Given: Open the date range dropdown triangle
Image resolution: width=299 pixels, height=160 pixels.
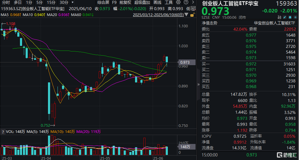Looking at the screenshot, I should pyautogui.click(x=187, y=15).
